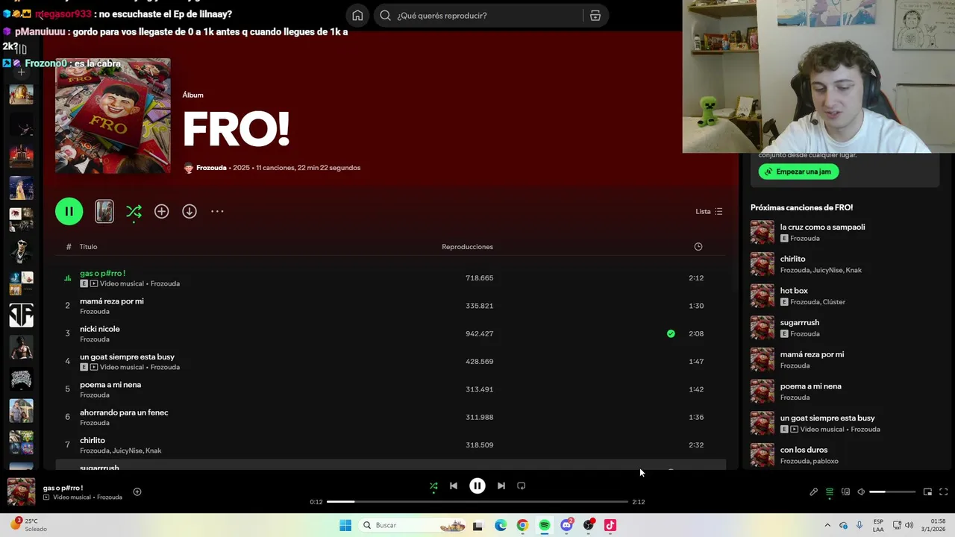
Task: Add current song to library via bottom-bar plus icon
Action: (x=137, y=492)
